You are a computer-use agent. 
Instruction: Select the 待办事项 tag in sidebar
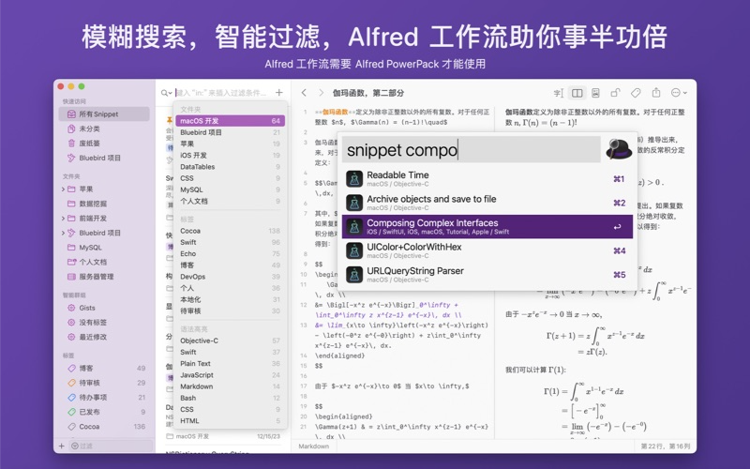point(104,397)
